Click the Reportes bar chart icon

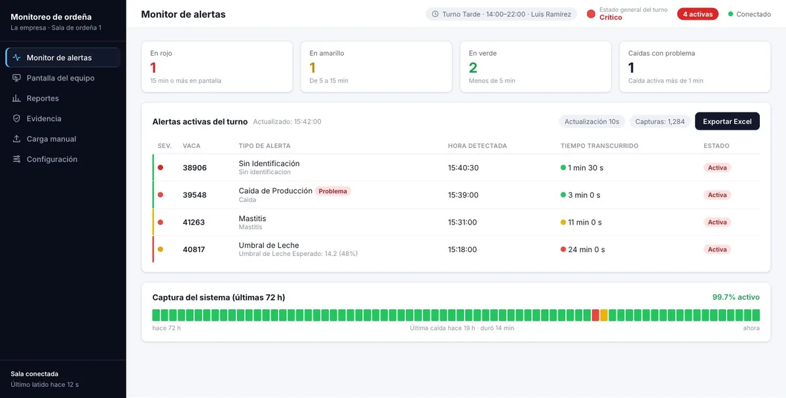(17, 98)
